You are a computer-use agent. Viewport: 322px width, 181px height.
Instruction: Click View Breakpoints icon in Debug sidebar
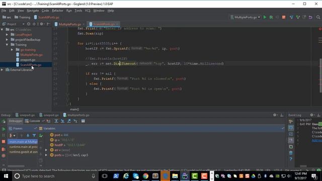[4, 149]
